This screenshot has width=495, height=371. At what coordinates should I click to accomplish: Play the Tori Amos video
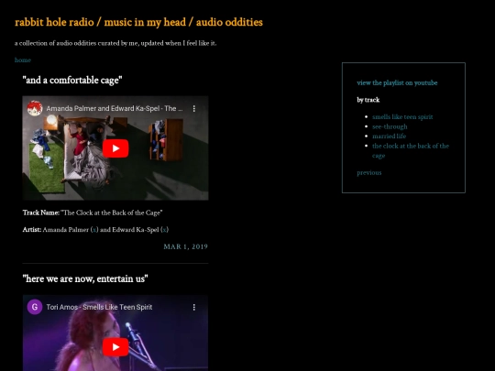point(115,347)
